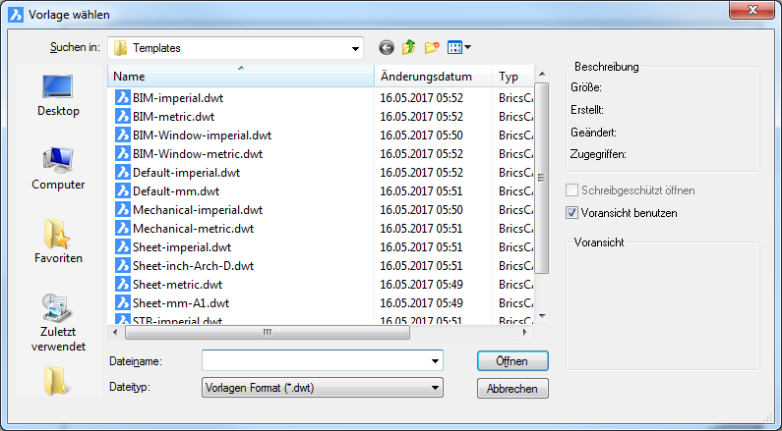Open Favoriten in the places sidebar
This screenshot has width=782, height=431.
tap(58, 241)
